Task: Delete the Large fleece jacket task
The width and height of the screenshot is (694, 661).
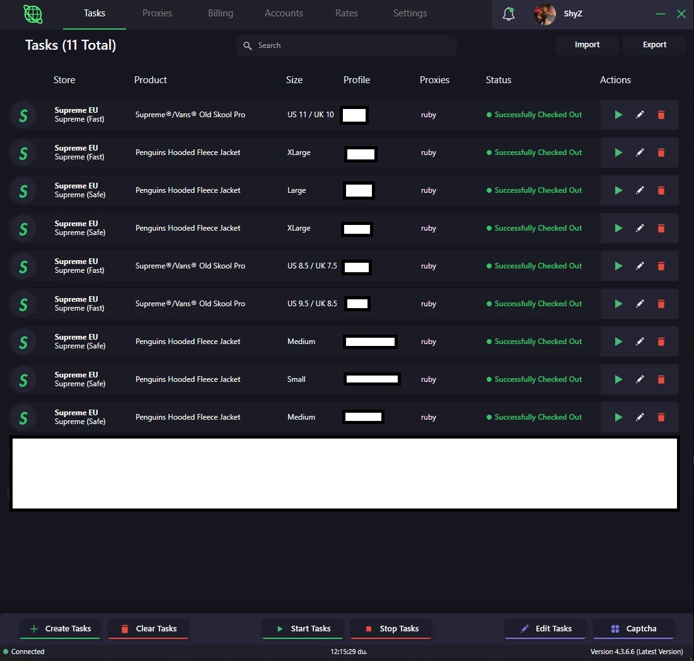Action: click(x=661, y=190)
